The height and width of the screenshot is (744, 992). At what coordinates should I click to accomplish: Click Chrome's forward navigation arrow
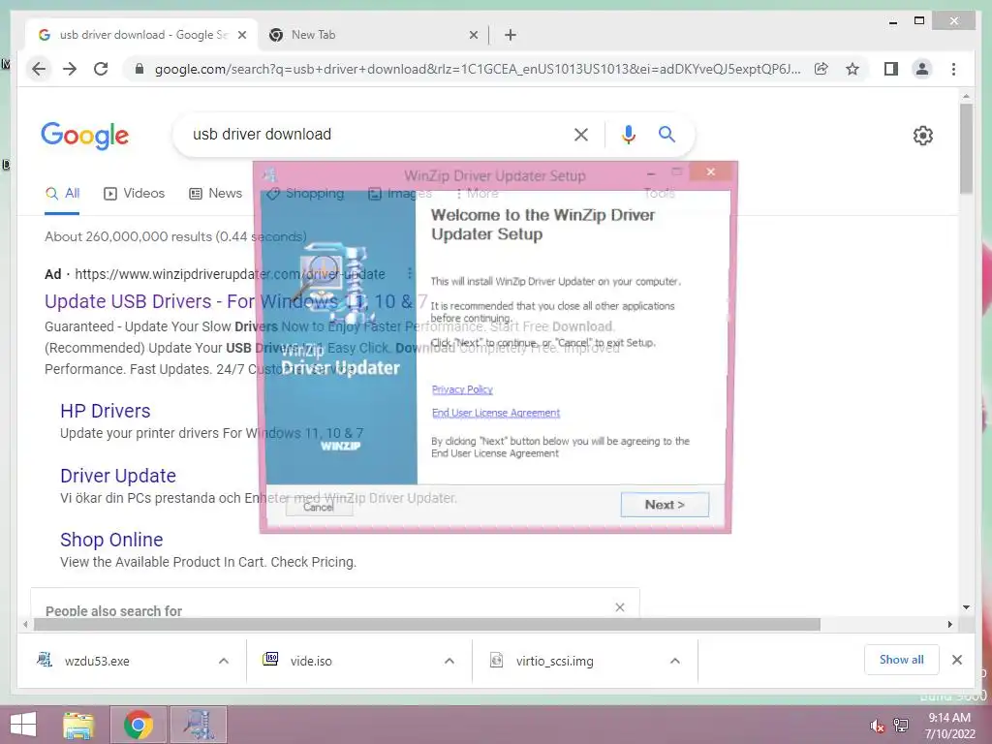(x=70, y=69)
